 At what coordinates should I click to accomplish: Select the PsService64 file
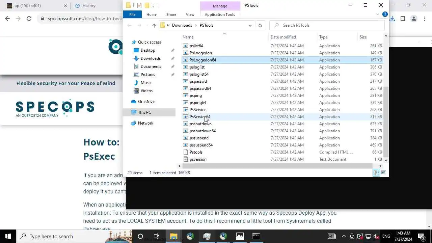200,117
